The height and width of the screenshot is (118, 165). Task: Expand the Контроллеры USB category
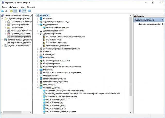pyautogui.click(x=38, y=64)
